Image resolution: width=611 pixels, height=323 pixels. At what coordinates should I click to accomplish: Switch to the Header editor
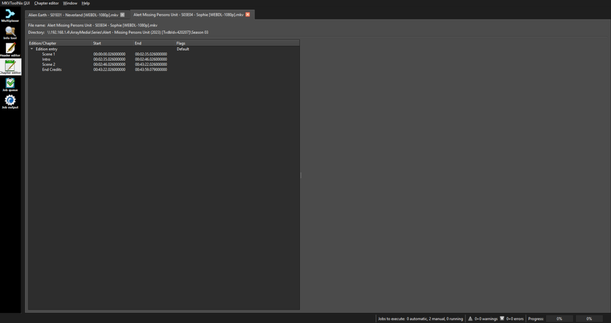[10, 49]
